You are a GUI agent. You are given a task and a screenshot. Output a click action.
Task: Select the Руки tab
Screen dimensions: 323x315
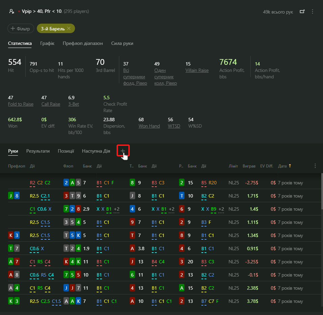click(x=13, y=151)
